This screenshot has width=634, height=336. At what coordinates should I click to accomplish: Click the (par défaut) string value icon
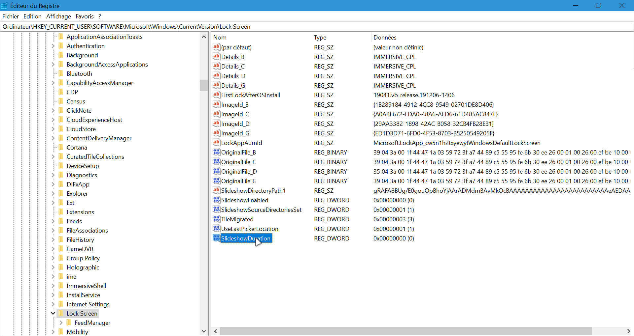click(217, 47)
